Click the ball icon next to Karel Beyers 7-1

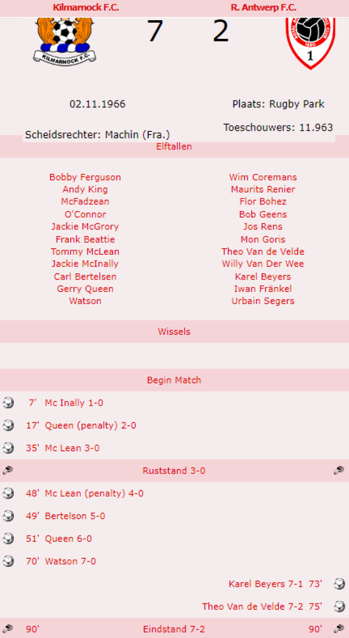[x=339, y=584]
